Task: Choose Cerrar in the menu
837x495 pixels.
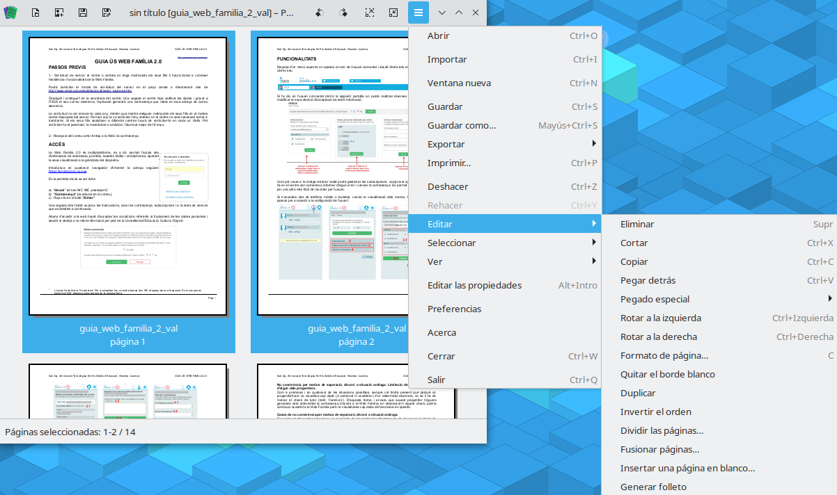Action: coord(505,356)
